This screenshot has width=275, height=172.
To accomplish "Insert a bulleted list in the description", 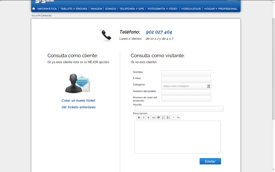I will coord(168,117).
